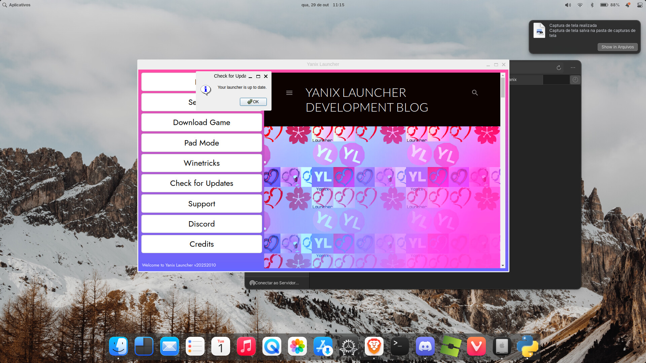Open the Aplicativos menu
The width and height of the screenshot is (646, 363).
16,5
